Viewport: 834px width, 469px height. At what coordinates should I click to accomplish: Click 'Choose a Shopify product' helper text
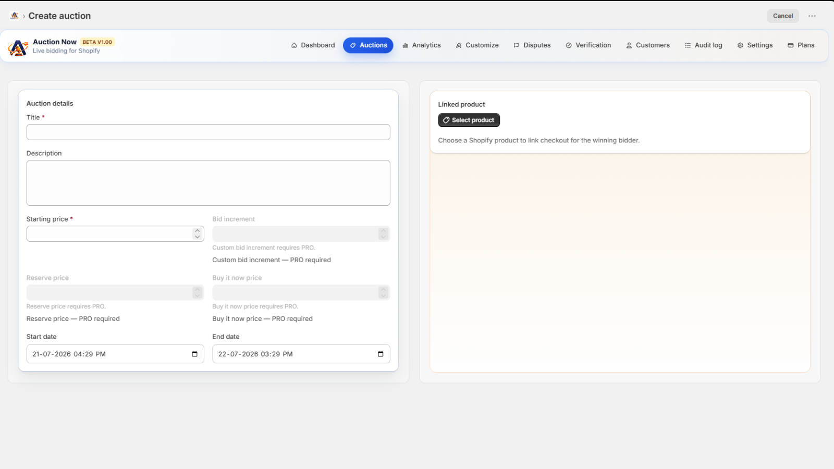pyautogui.click(x=539, y=140)
